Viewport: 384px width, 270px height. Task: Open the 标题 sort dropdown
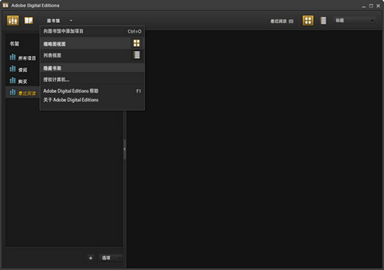[354, 20]
